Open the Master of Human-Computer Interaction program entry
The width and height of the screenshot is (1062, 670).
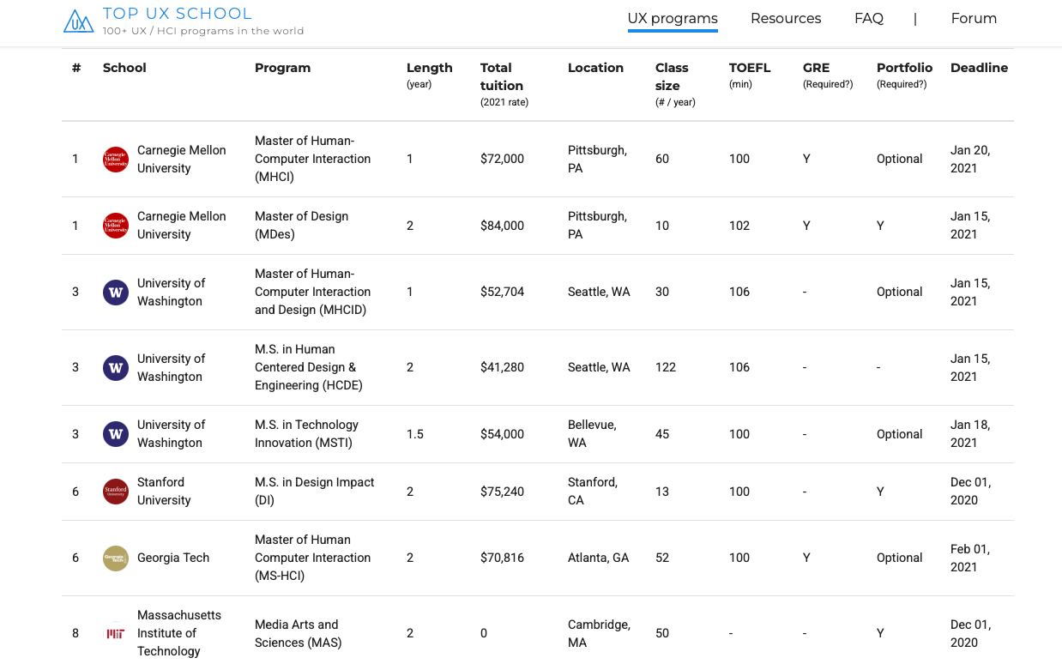pos(312,159)
